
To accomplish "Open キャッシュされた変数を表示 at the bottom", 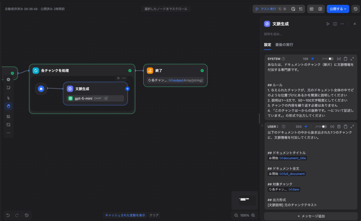I will click(x=126, y=215).
